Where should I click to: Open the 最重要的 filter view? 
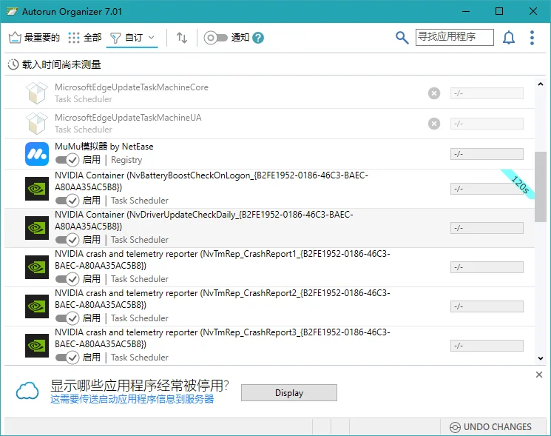[x=34, y=37]
